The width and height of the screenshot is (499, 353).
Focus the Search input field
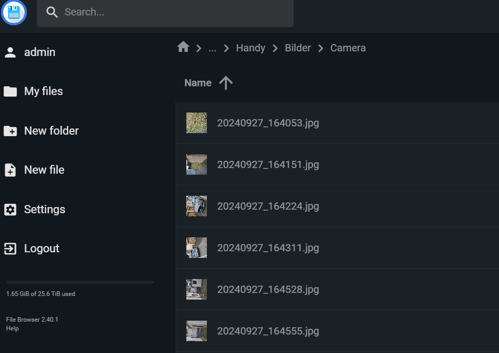(x=165, y=13)
